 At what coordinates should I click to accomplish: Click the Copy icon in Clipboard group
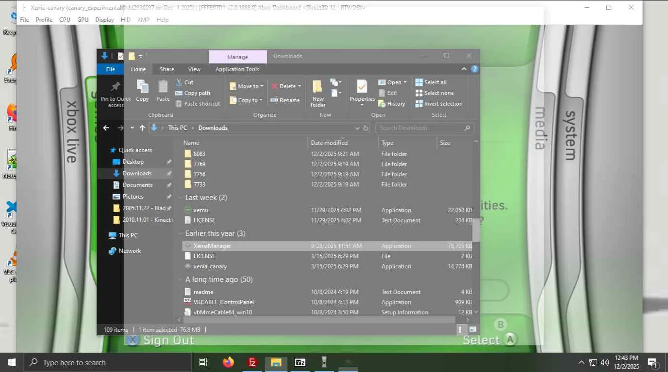click(x=142, y=91)
